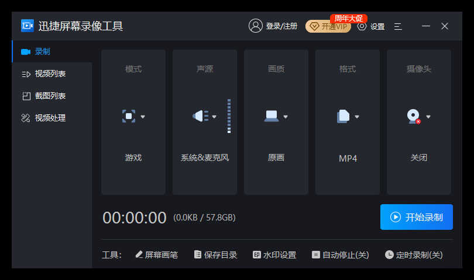Viewport: 474px width, 280px height.
Task: Minimize the recorder window
Action: [x=425, y=26]
